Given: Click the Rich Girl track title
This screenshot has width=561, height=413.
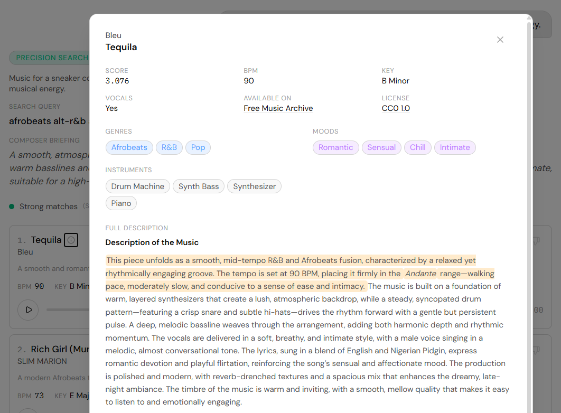Looking at the screenshot, I should [60, 349].
